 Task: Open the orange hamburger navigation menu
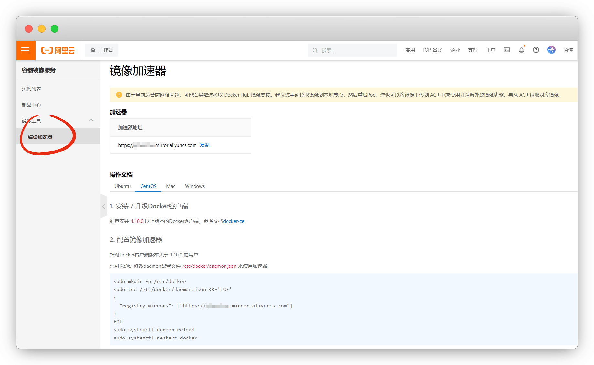click(x=26, y=50)
